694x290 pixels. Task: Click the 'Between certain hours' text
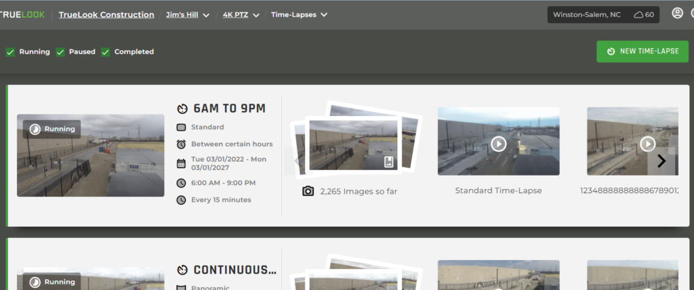click(232, 144)
